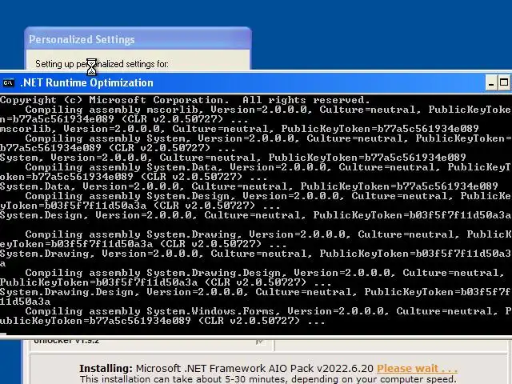The image size is (512, 384).
Task: Click 'Compiling assembly System.Windows.Forms' console line
Action: click(x=268, y=311)
